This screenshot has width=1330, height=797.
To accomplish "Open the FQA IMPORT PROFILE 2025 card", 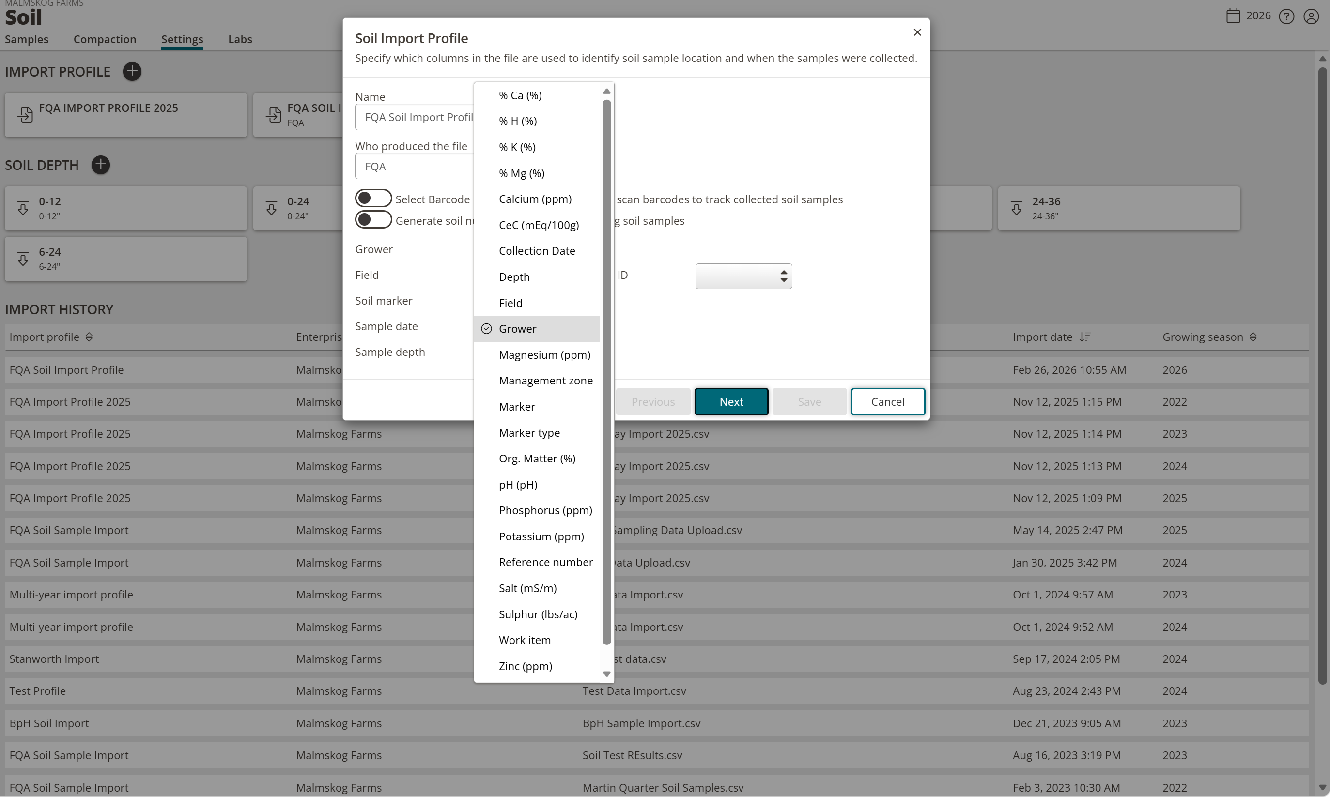I will pos(126,114).
